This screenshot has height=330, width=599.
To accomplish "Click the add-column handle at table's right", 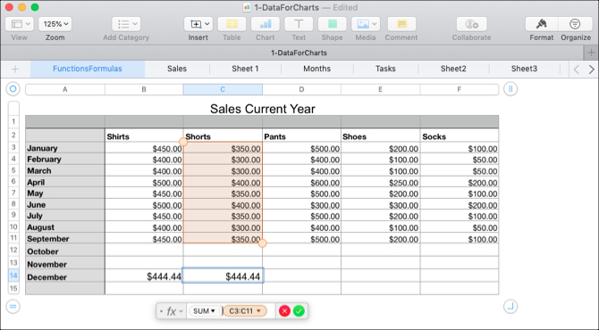I will point(510,89).
